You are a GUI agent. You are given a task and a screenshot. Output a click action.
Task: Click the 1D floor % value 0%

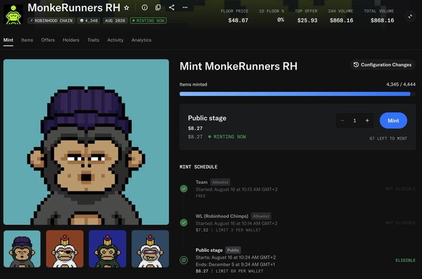[x=281, y=20]
